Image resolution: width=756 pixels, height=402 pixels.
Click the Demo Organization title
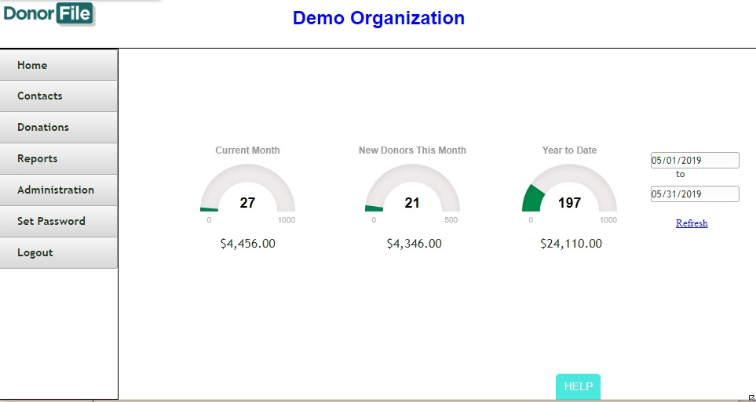tap(378, 18)
